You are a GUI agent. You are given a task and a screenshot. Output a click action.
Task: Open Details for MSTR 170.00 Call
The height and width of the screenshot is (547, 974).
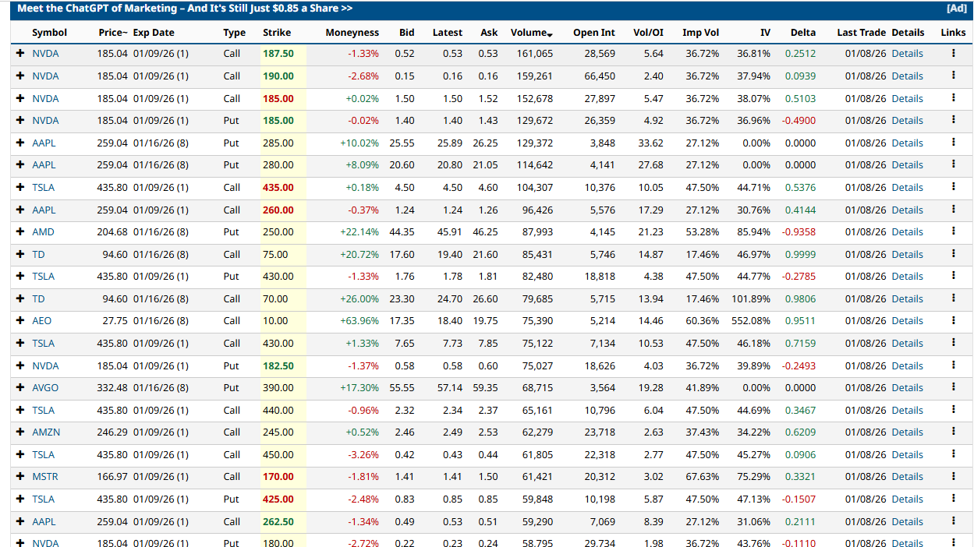907,477
